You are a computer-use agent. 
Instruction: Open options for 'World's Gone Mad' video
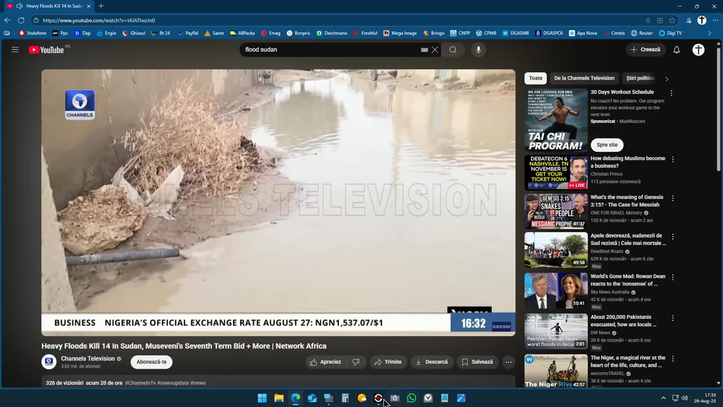click(672, 278)
